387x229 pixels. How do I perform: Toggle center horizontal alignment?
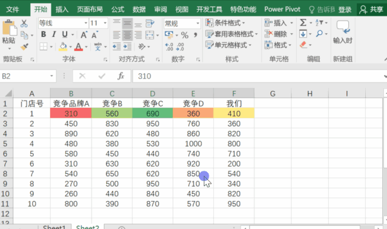[x=128, y=35]
